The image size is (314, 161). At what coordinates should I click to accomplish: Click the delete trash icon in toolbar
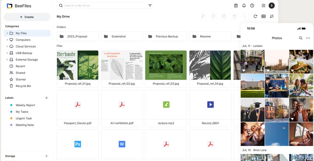coord(234,17)
